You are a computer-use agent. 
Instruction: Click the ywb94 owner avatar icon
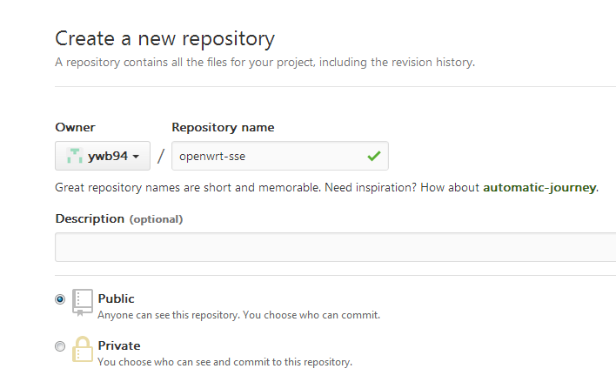click(x=74, y=156)
